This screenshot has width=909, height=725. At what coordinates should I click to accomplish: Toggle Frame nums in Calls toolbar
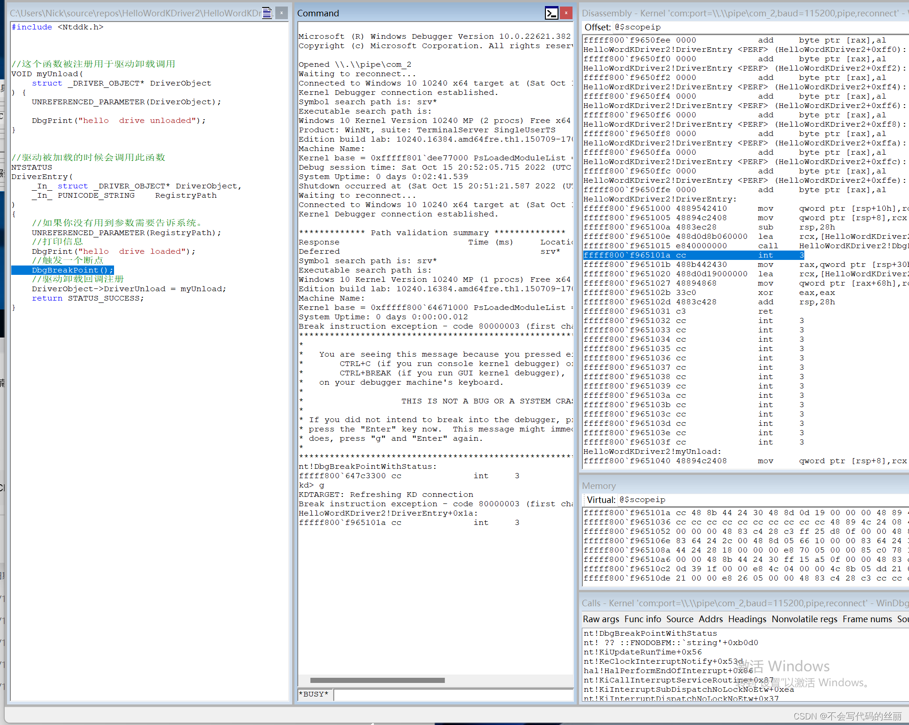click(867, 619)
